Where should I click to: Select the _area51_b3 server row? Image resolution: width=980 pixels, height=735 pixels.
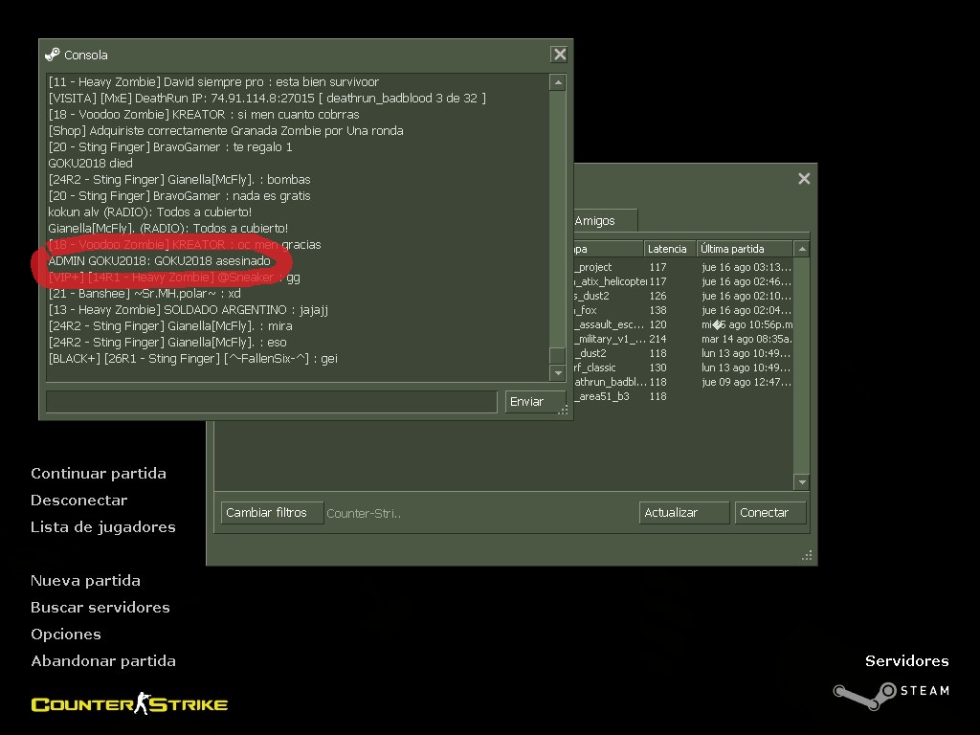(683, 396)
